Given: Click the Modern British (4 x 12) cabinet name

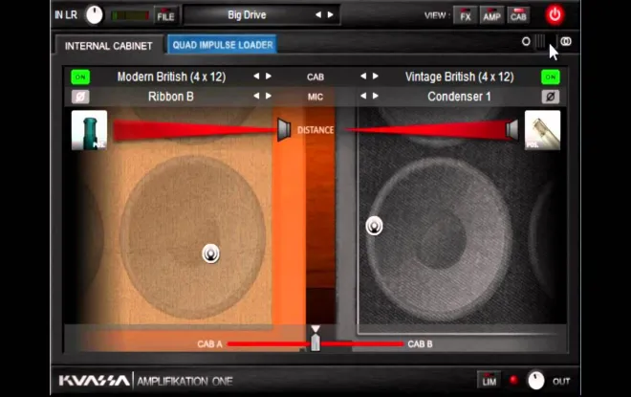Looking at the screenshot, I should [x=171, y=77].
